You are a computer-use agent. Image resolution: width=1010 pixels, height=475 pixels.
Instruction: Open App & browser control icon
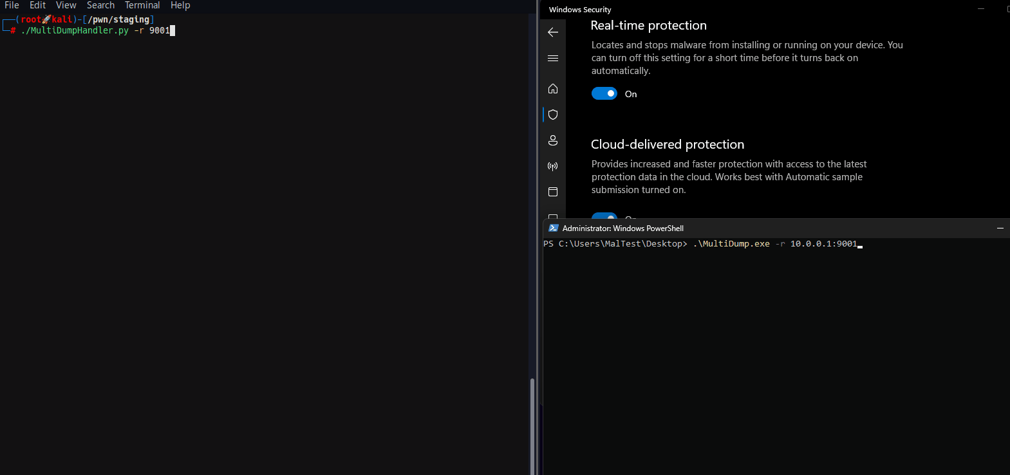click(553, 192)
